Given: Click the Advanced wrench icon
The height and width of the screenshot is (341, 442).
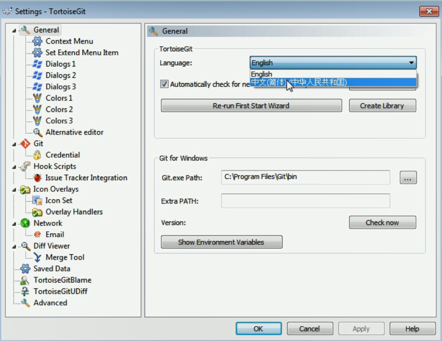Looking at the screenshot, I should coord(25,303).
